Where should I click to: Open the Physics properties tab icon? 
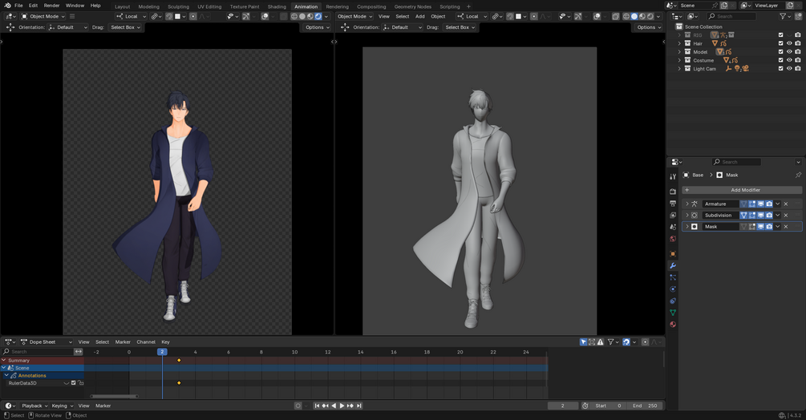click(672, 289)
